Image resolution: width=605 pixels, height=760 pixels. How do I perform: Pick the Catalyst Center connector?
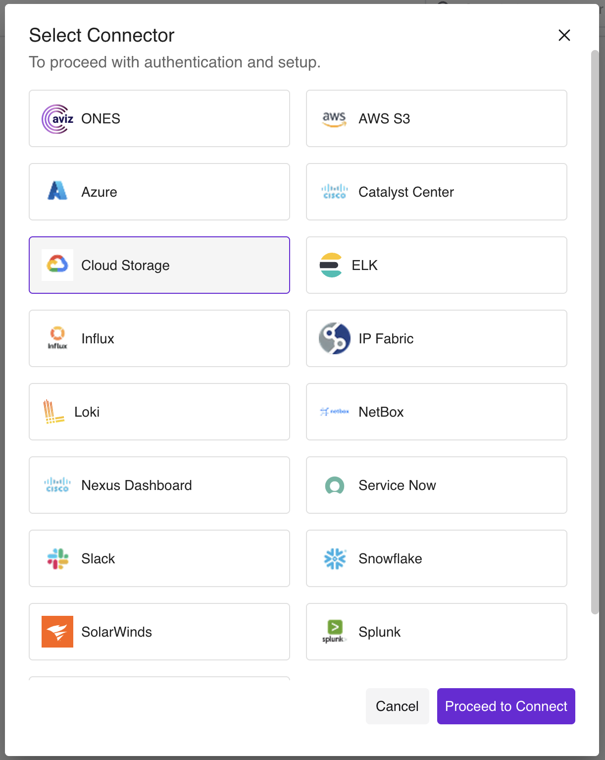click(x=436, y=192)
